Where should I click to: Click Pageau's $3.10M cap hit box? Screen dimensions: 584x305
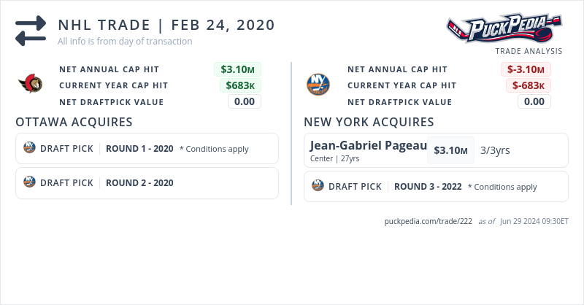click(x=450, y=151)
